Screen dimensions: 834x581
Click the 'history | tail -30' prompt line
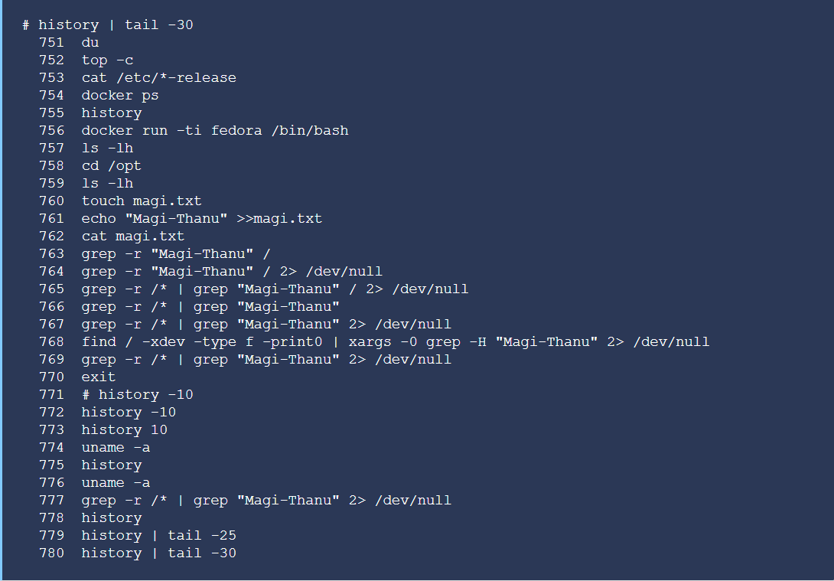107,25
